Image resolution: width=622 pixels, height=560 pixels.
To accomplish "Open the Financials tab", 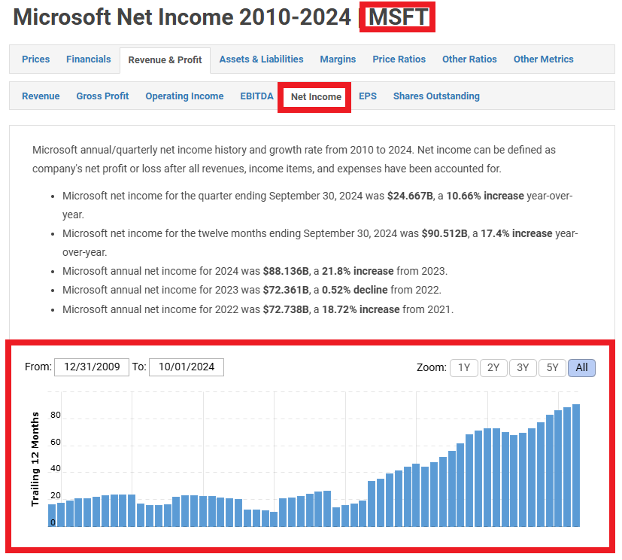I will click(89, 59).
